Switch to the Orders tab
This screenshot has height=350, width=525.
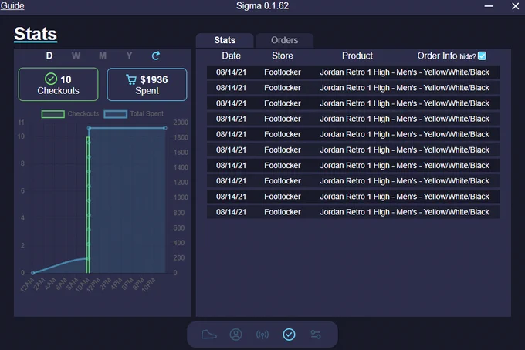tap(285, 40)
